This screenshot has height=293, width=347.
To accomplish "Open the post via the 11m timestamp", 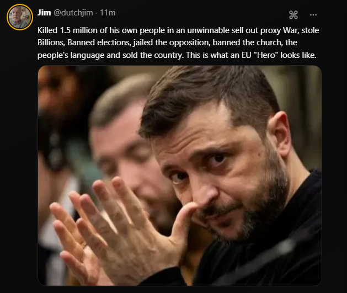I will (108, 13).
